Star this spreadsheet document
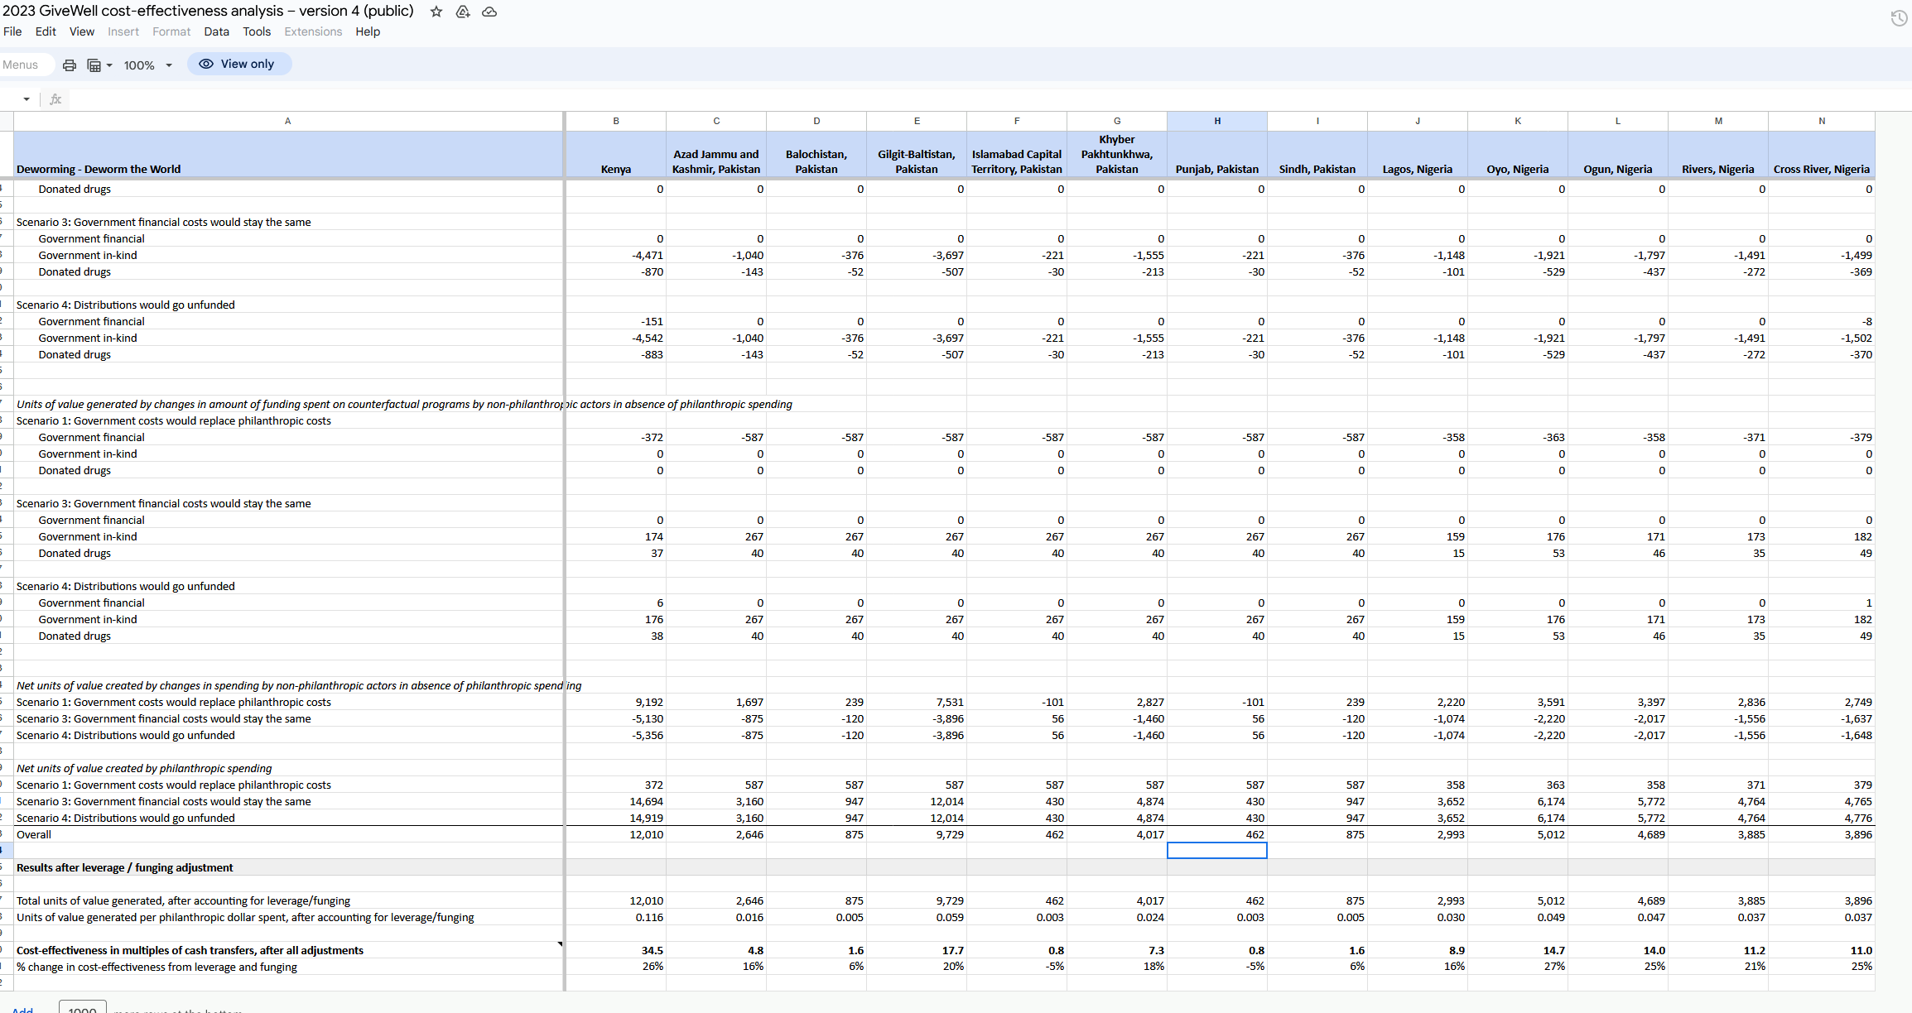The height and width of the screenshot is (1013, 1912). [x=436, y=12]
